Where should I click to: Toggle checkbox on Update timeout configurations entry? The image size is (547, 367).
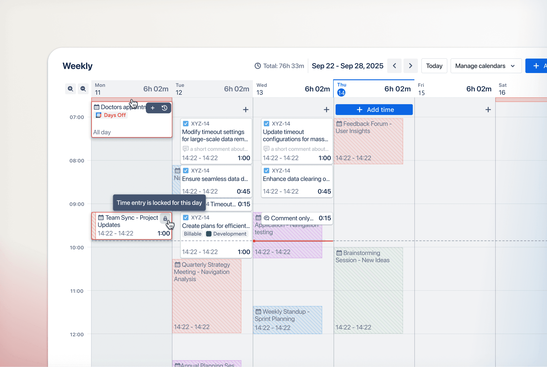click(266, 124)
